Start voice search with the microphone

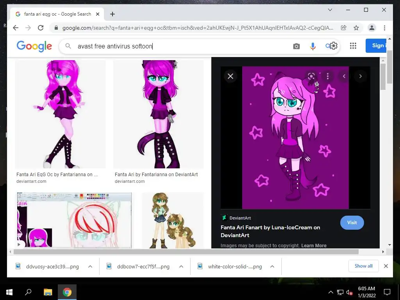coord(313,46)
